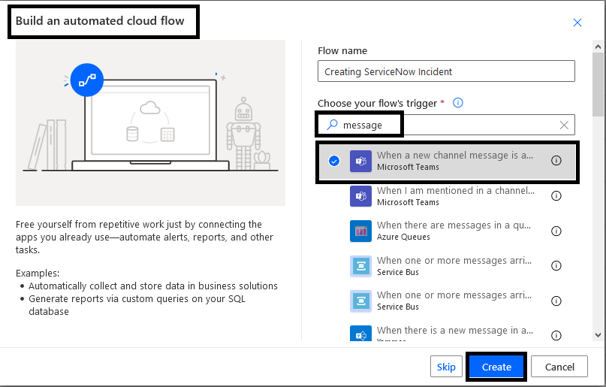Image resolution: width=606 pixels, height=387 pixels.
Task: Cancel the flow creation dialog
Action: pos(559,367)
